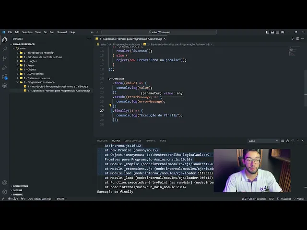Switch to the Terminal panel tab
Image resolution: width=307 pixels, height=230 pixels.
coord(150,141)
